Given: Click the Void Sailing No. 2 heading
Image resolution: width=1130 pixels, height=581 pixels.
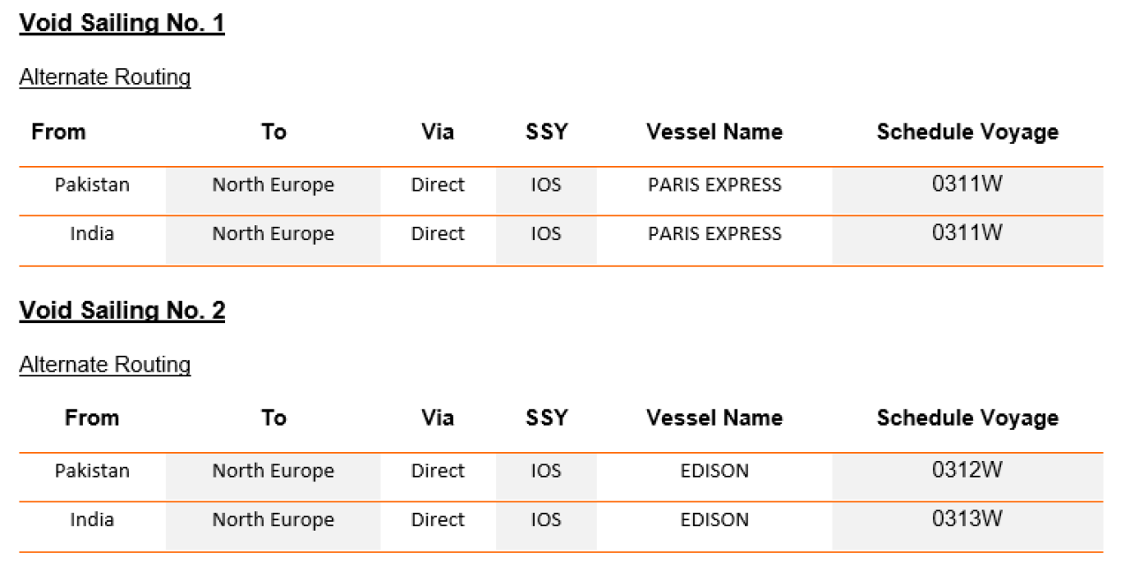Looking at the screenshot, I should pos(122,311).
